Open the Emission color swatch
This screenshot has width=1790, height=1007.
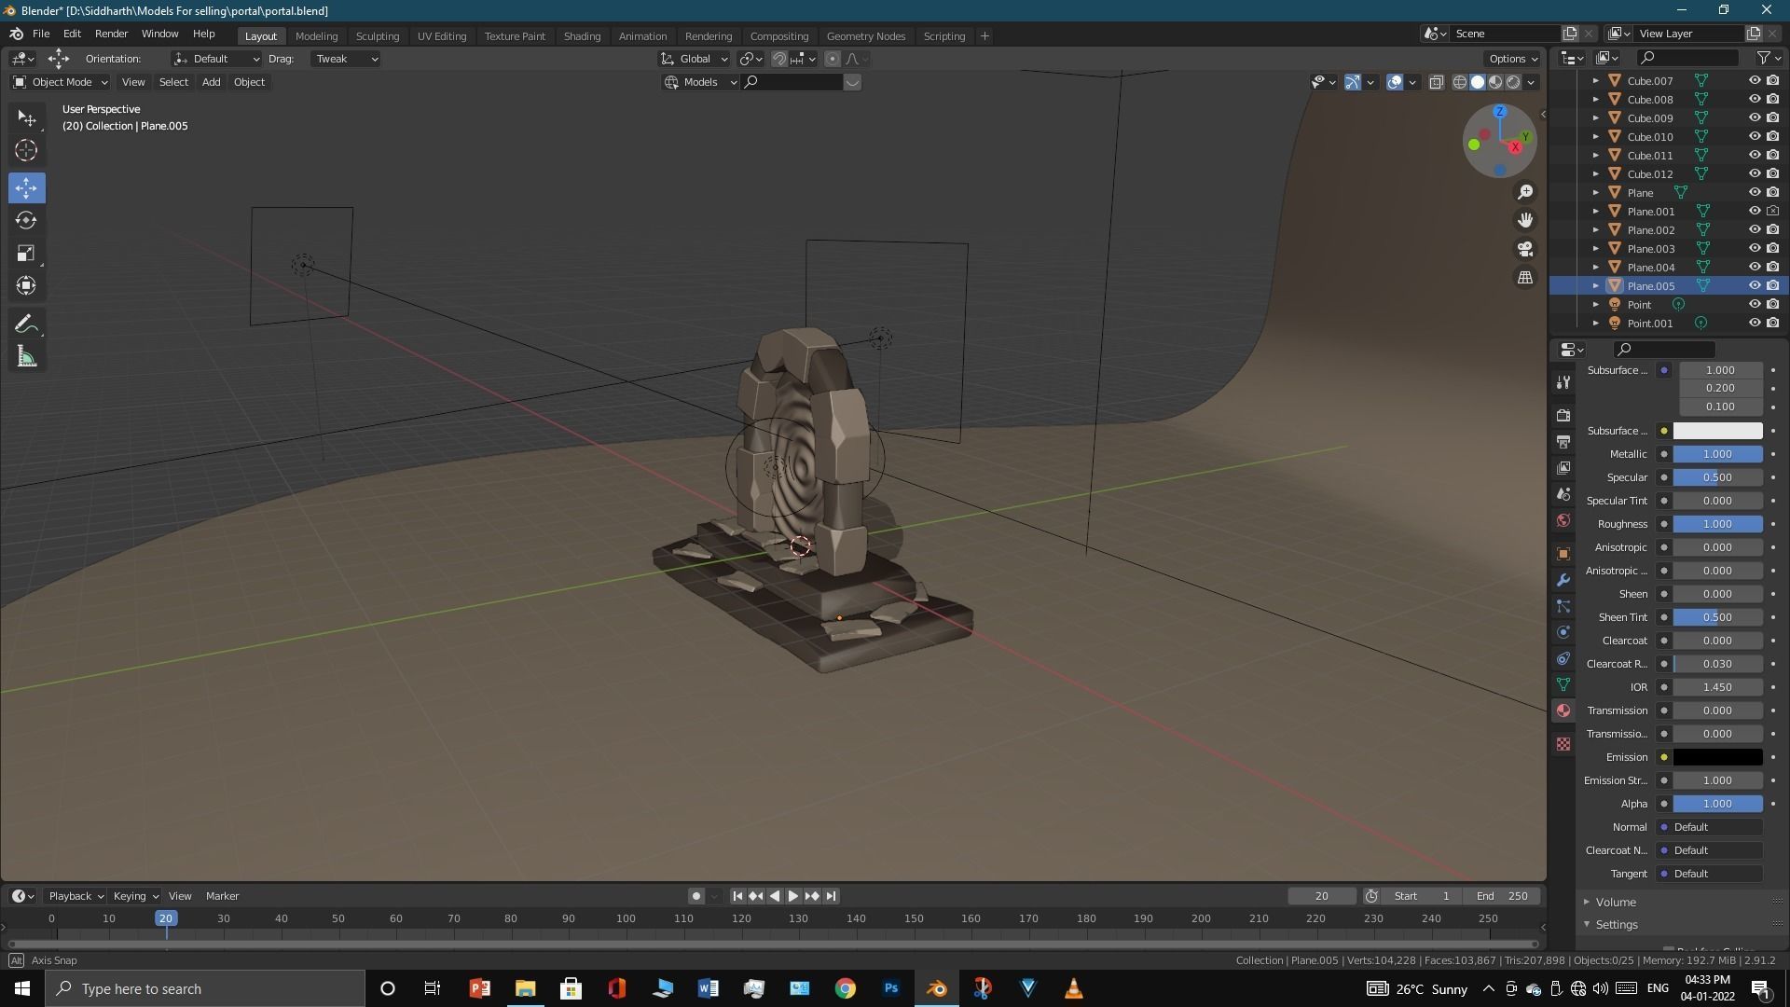pyautogui.click(x=1717, y=757)
